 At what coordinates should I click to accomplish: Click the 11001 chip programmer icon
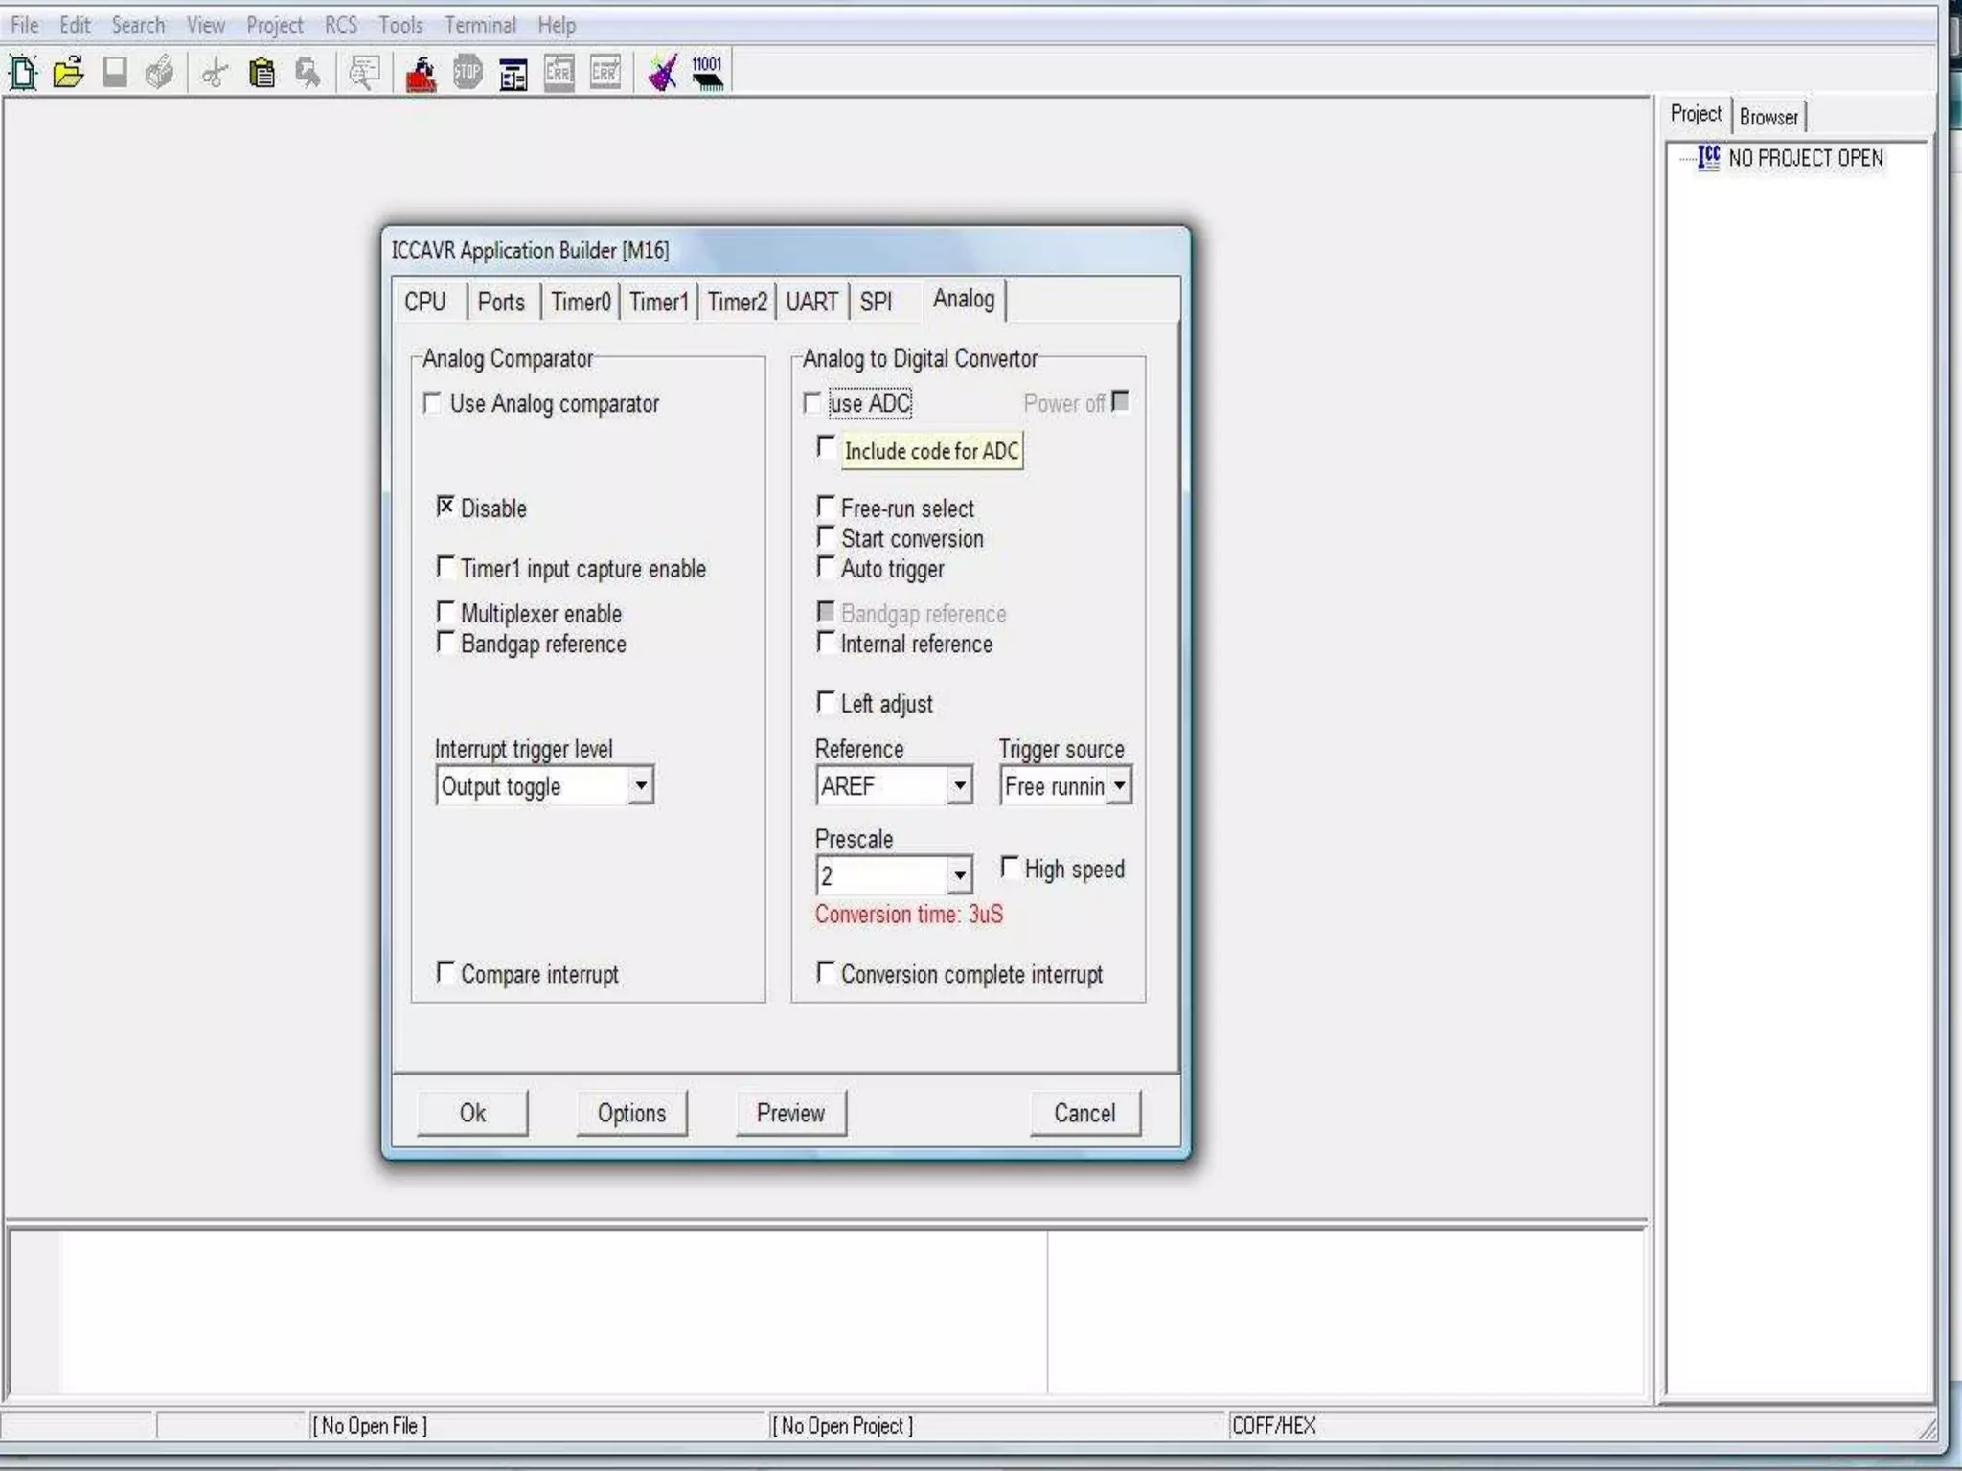(x=708, y=73)
